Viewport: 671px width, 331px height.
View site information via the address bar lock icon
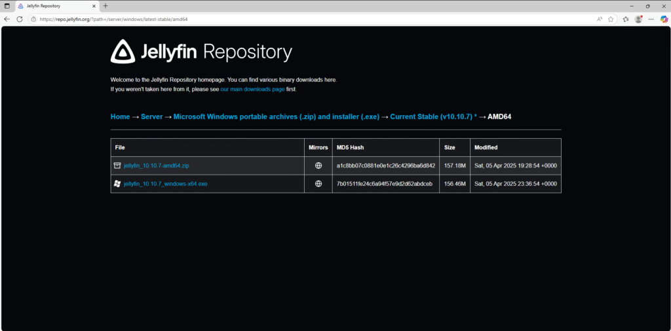point(33,19)
